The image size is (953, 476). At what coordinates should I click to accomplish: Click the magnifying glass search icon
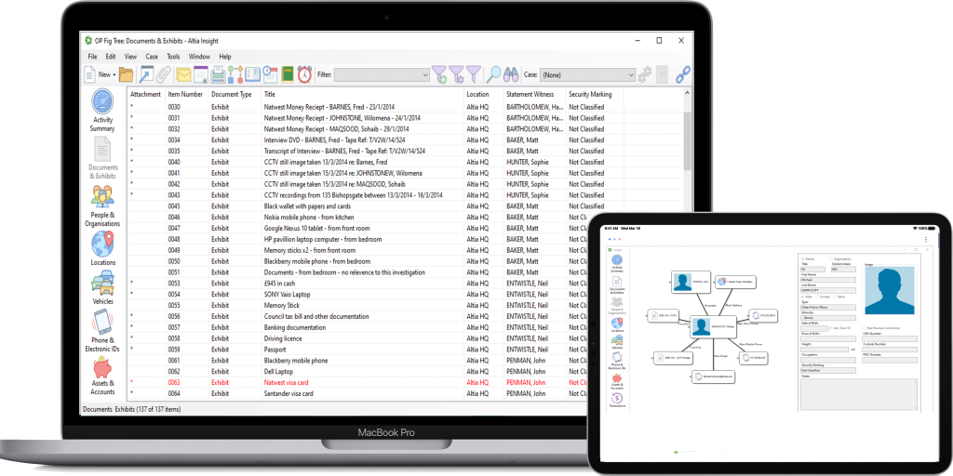click(x=494, y=74)
